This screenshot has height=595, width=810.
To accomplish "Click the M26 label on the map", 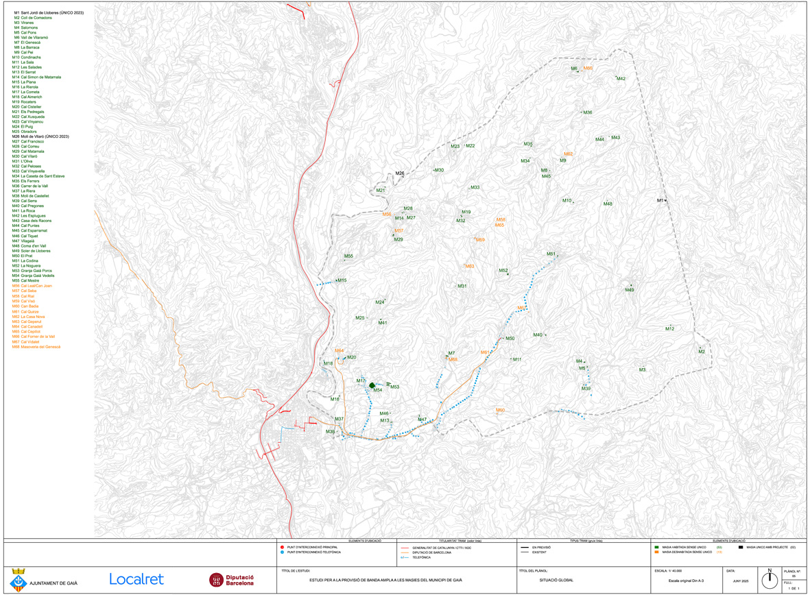I will 400,173.
